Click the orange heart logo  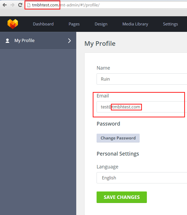pos(13,24)
